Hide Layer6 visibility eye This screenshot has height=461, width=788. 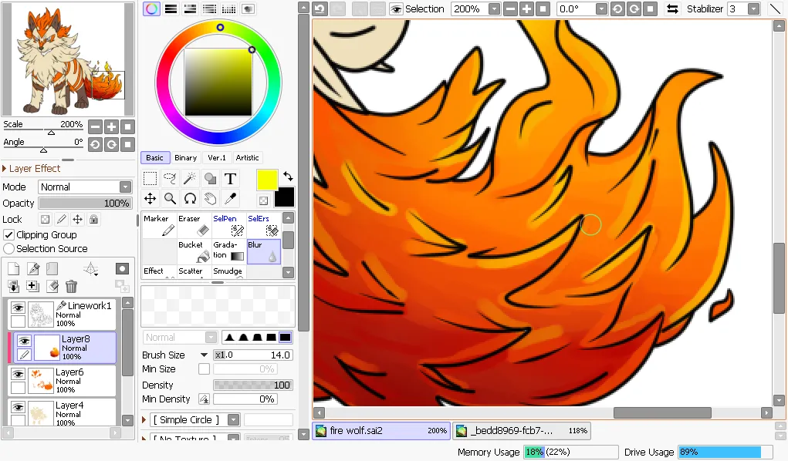[18, 374]
